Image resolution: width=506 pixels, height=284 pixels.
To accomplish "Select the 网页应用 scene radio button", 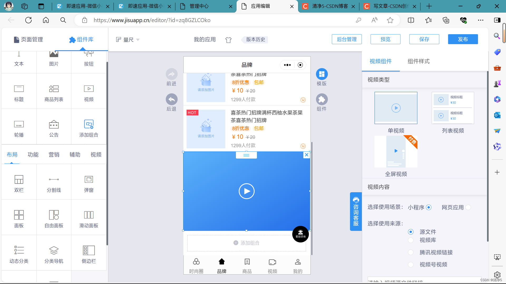I will (468, 207).
